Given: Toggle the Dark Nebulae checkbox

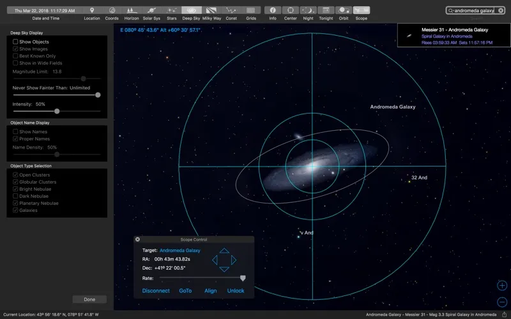Looking at the screenshot, I should coord(16,197).
